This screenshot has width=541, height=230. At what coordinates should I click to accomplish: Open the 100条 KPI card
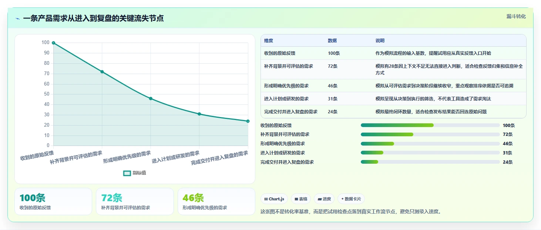(x=53, y=201)
